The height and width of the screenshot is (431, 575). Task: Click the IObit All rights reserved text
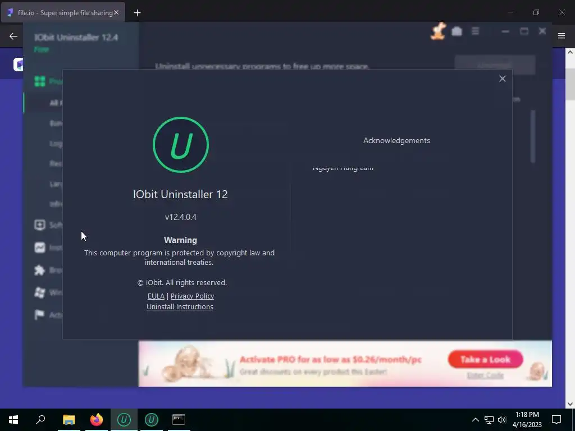[182, 283]
